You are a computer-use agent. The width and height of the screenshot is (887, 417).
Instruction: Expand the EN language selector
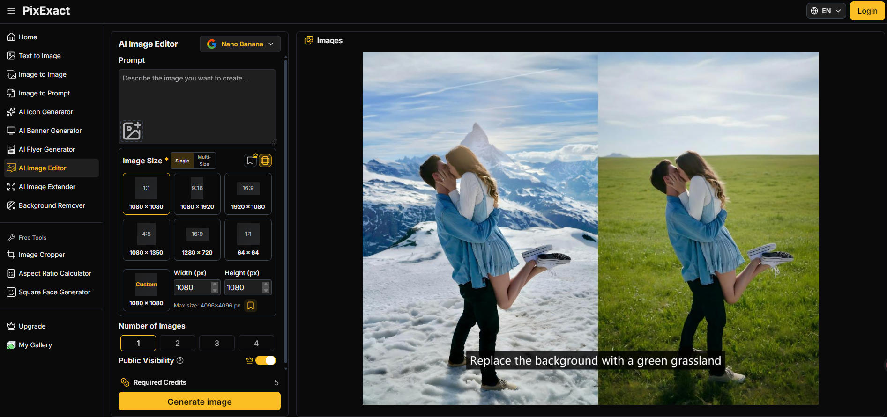tap(826, 11)
